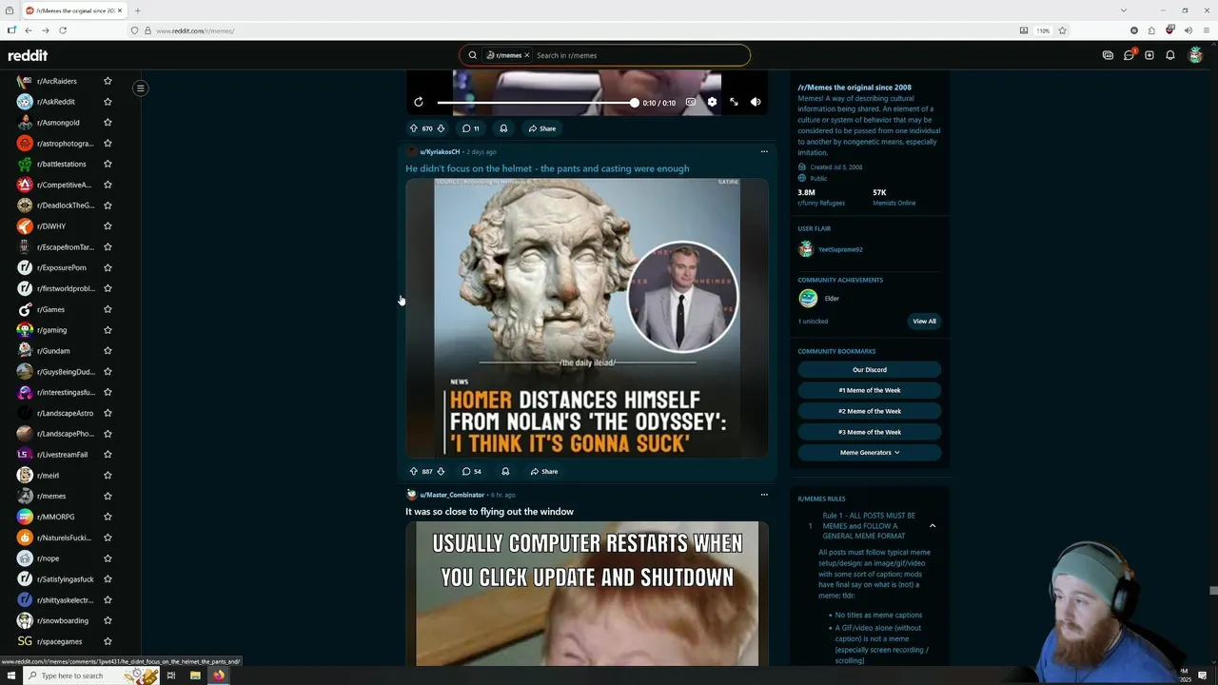Downvote the Homer Odyssey post

pyautogui.click(x=441, y=471)
